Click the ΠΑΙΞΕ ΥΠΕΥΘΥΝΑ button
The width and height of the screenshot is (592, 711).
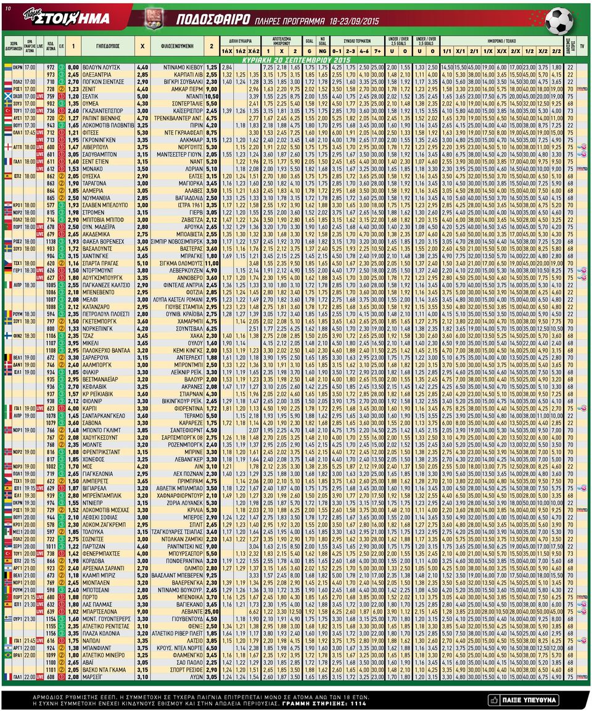click(522, 700)
